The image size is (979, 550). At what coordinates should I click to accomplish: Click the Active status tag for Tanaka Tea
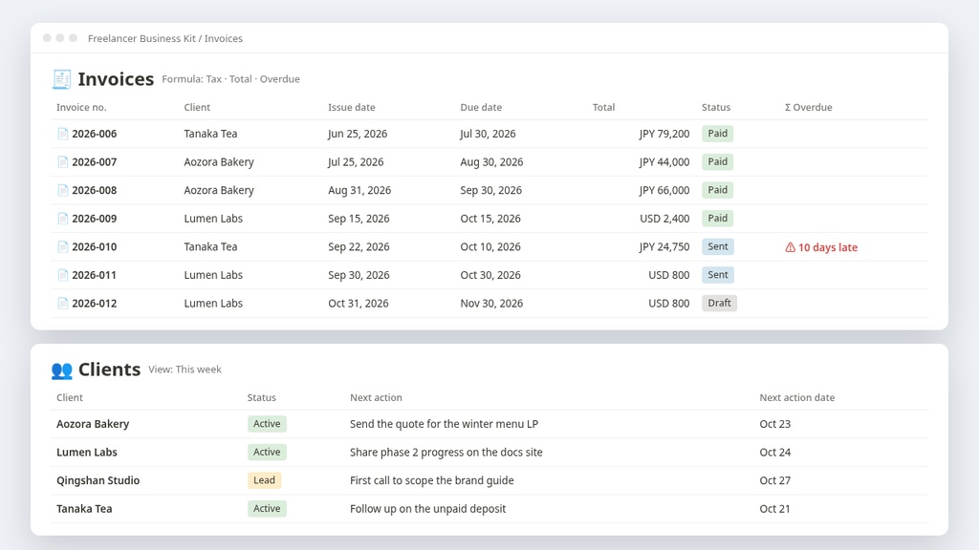pos(267,509)
